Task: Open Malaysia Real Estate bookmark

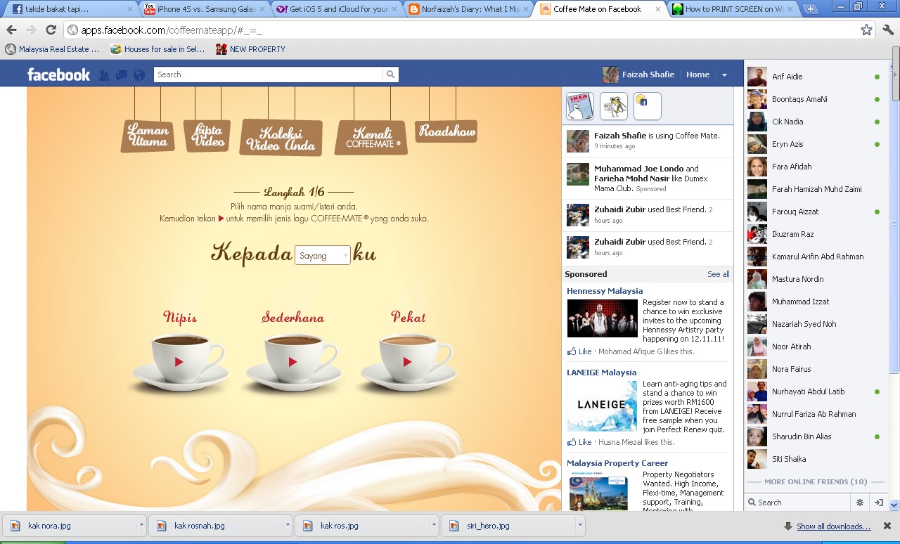Action: (x=52, y=49)
